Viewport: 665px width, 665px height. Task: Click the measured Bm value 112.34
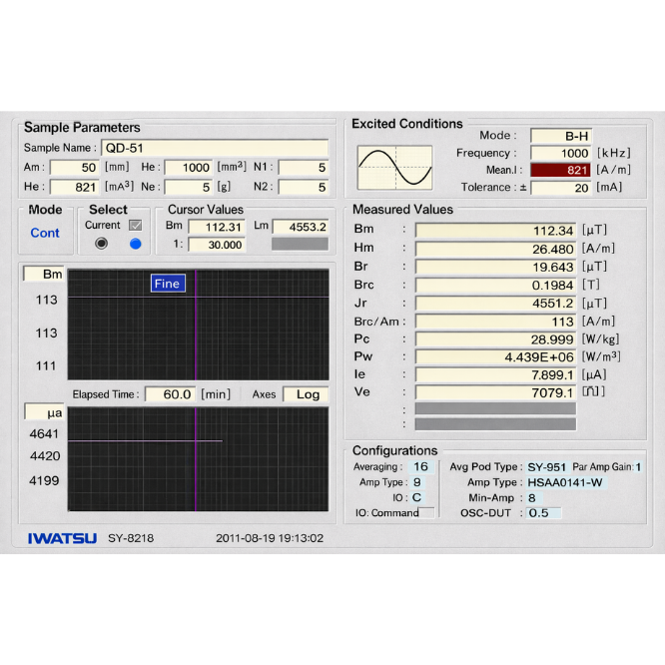tap(495, 231)
